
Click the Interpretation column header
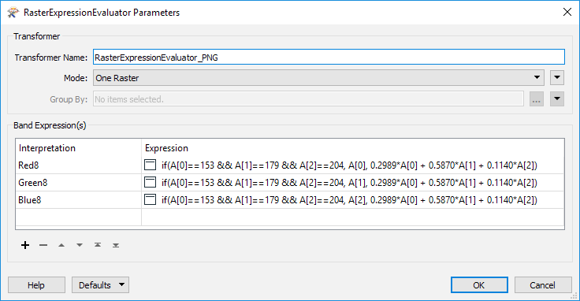click(x=79, y=148)
